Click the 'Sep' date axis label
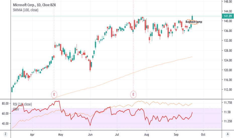The height and width of the screenshot is (138, 234). 176,134
